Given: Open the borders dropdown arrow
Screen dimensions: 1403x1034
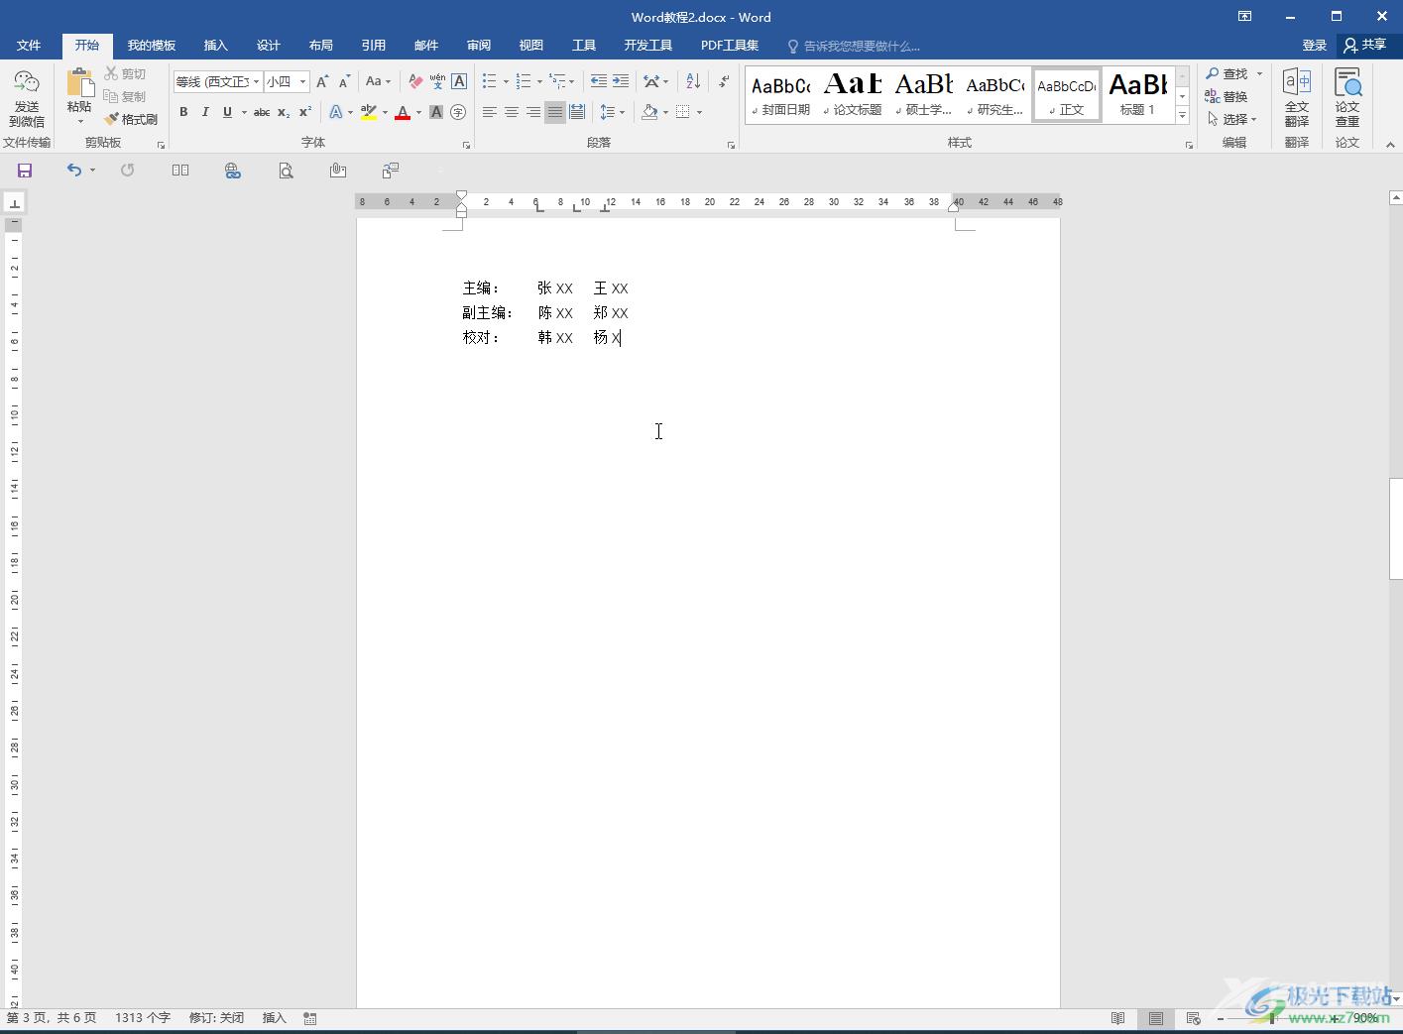Looking at the screenshot, I should (x=699, y=112).
